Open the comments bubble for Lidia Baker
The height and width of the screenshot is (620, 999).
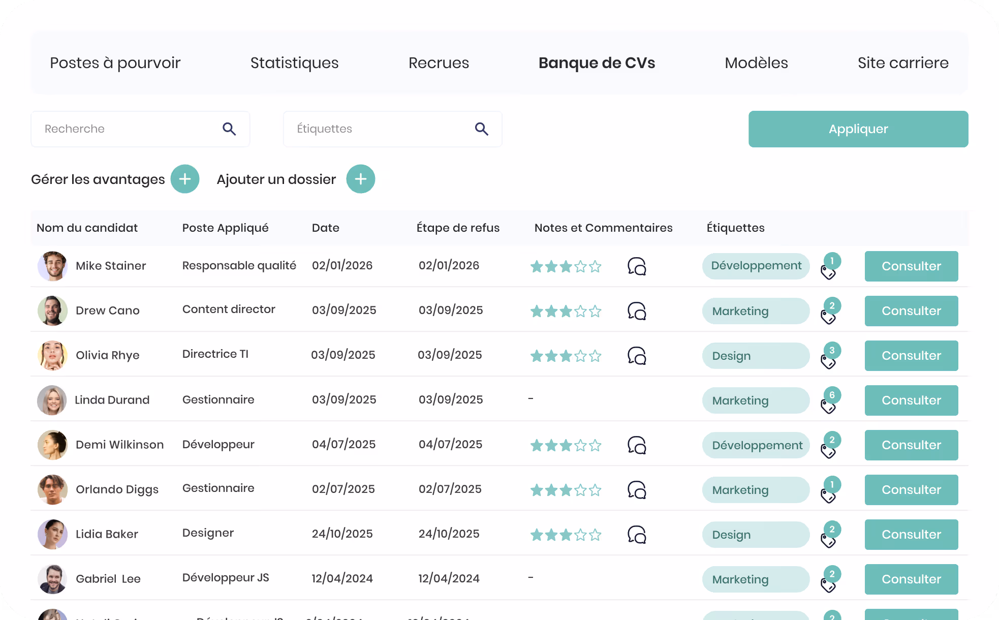[637, 535]
